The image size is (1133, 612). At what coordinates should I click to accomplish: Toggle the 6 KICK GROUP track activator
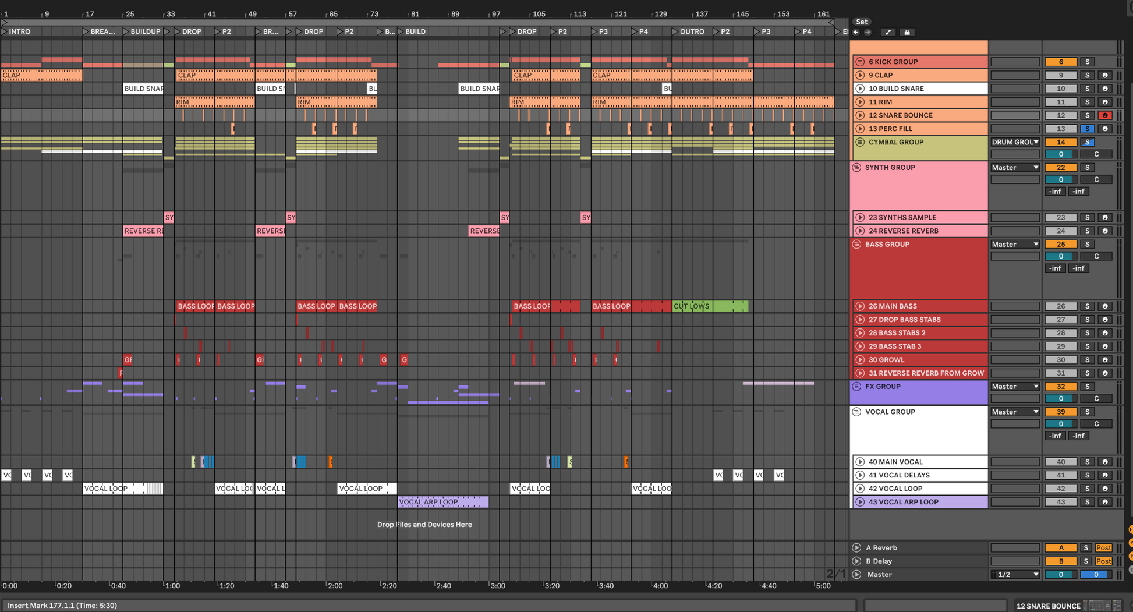pyautogui.click(x=1060, y=62)
